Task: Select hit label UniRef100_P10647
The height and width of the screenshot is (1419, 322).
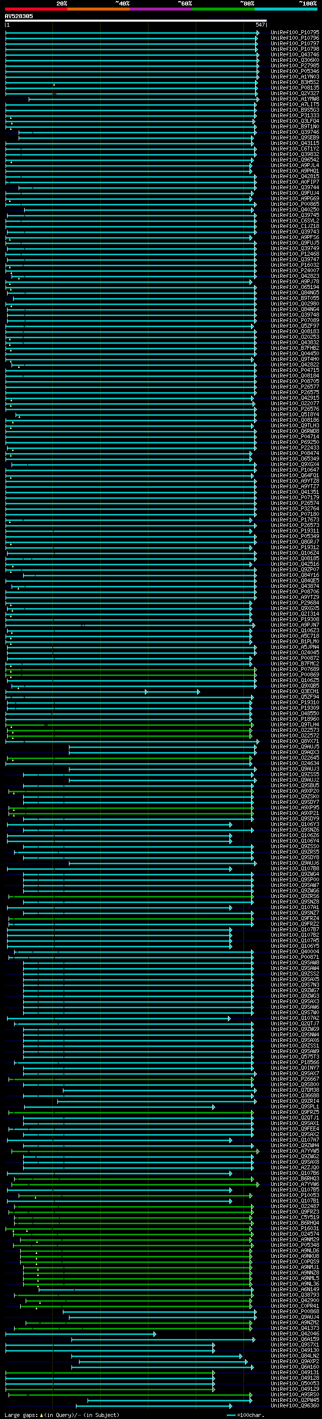Action: tap(295, 470)
